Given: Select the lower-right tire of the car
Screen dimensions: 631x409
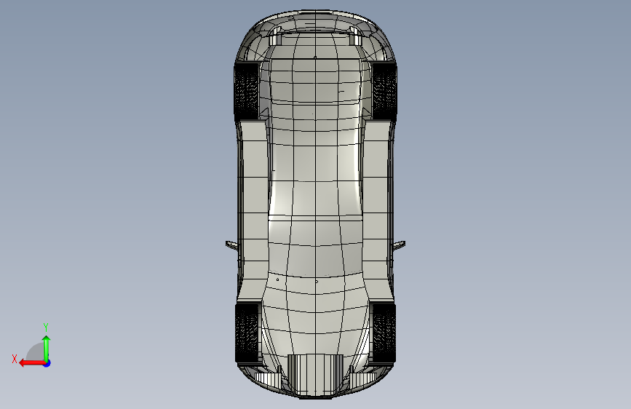Looking at the screenshot, I should point(384,333).
